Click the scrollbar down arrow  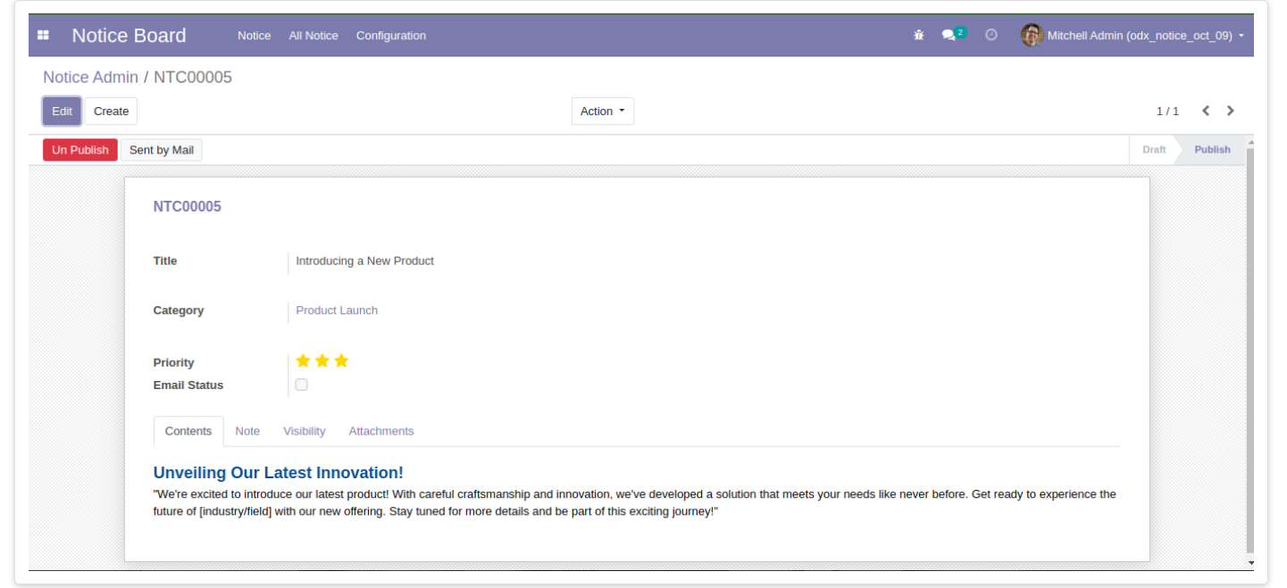[x=1250, y=563]
